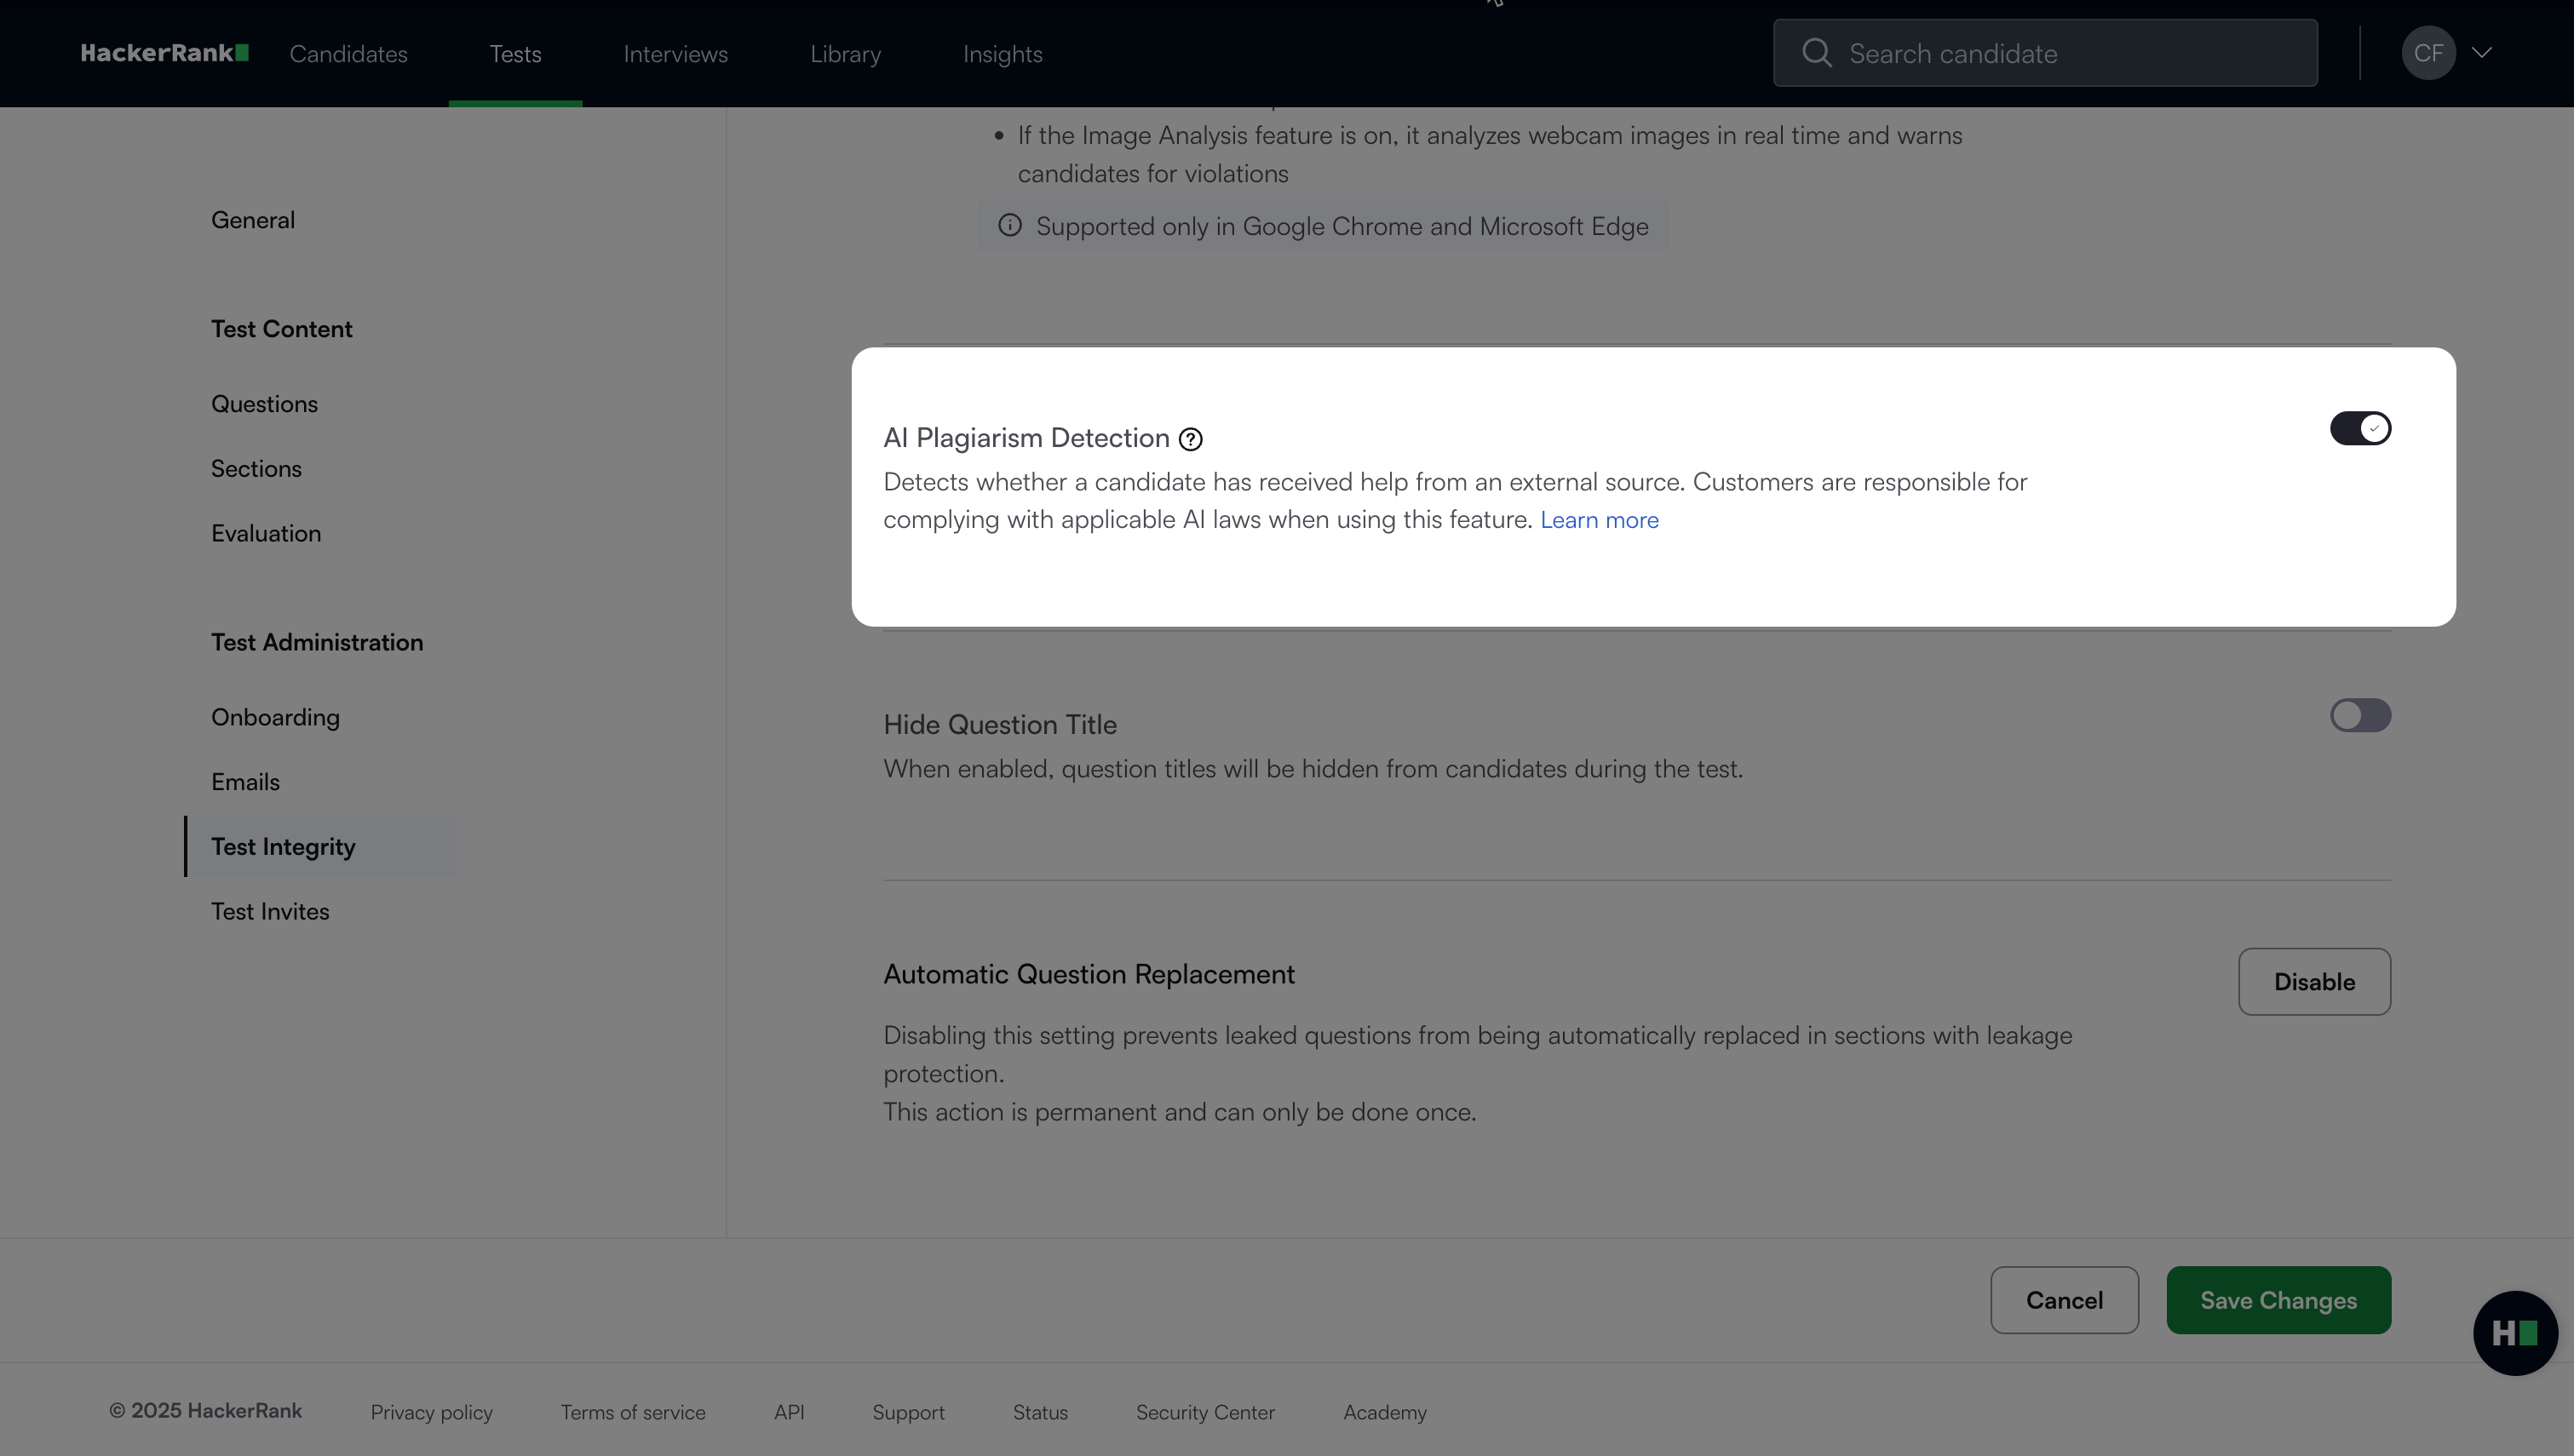
Task: Click the search magnifier icon
Action: 1816,53
